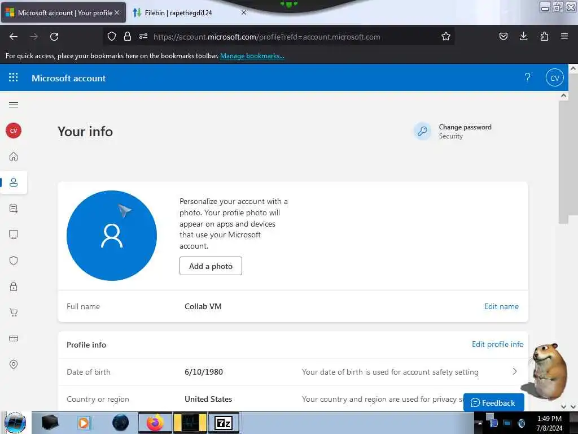
Task: Show hidden system tray icons
Action: (480, 423)
